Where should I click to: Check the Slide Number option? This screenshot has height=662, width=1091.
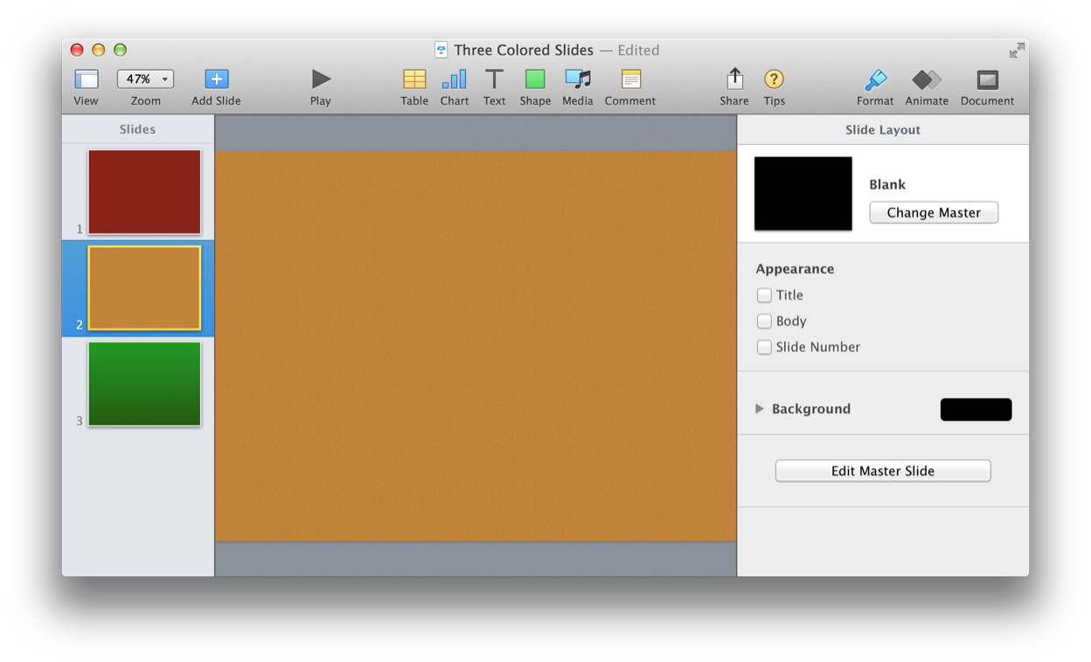coord(764,347)
